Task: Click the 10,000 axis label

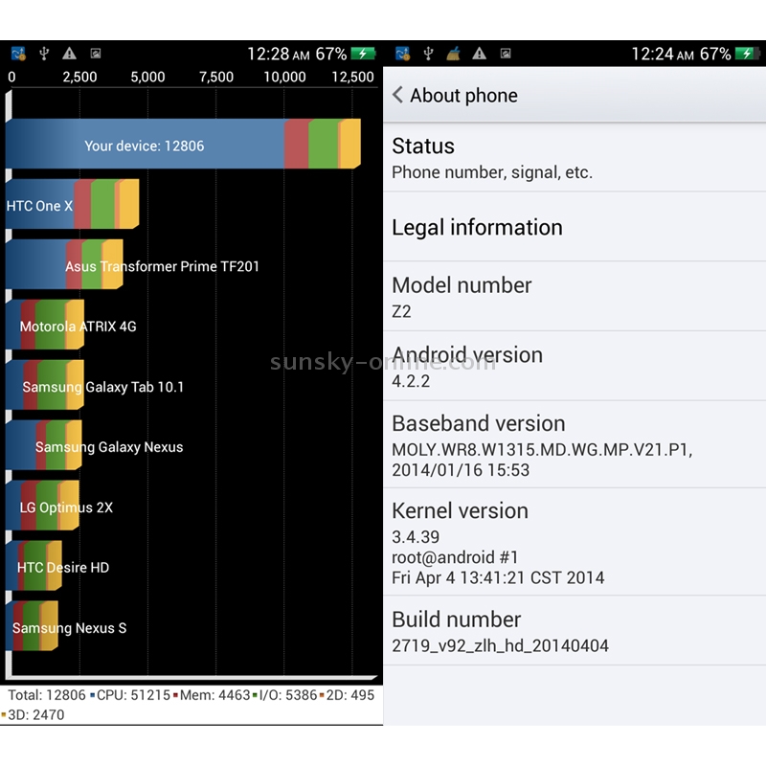Action: click(284, 77)
